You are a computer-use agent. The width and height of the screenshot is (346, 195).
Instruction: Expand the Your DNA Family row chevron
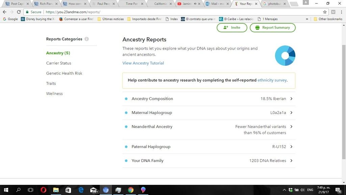[x=291, y=161]
